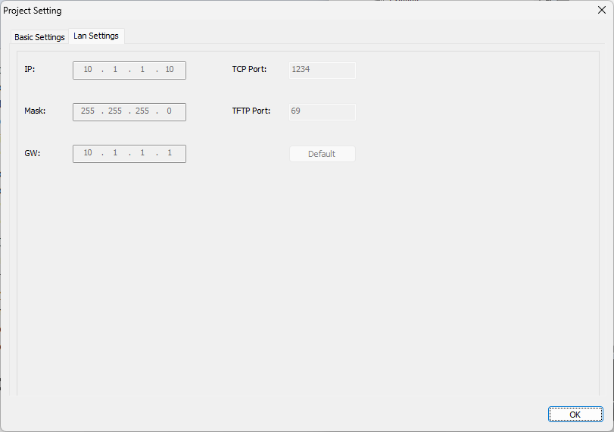Click the first octet of the GW field
Screen dimensions: 614x432
click(88, 153)
